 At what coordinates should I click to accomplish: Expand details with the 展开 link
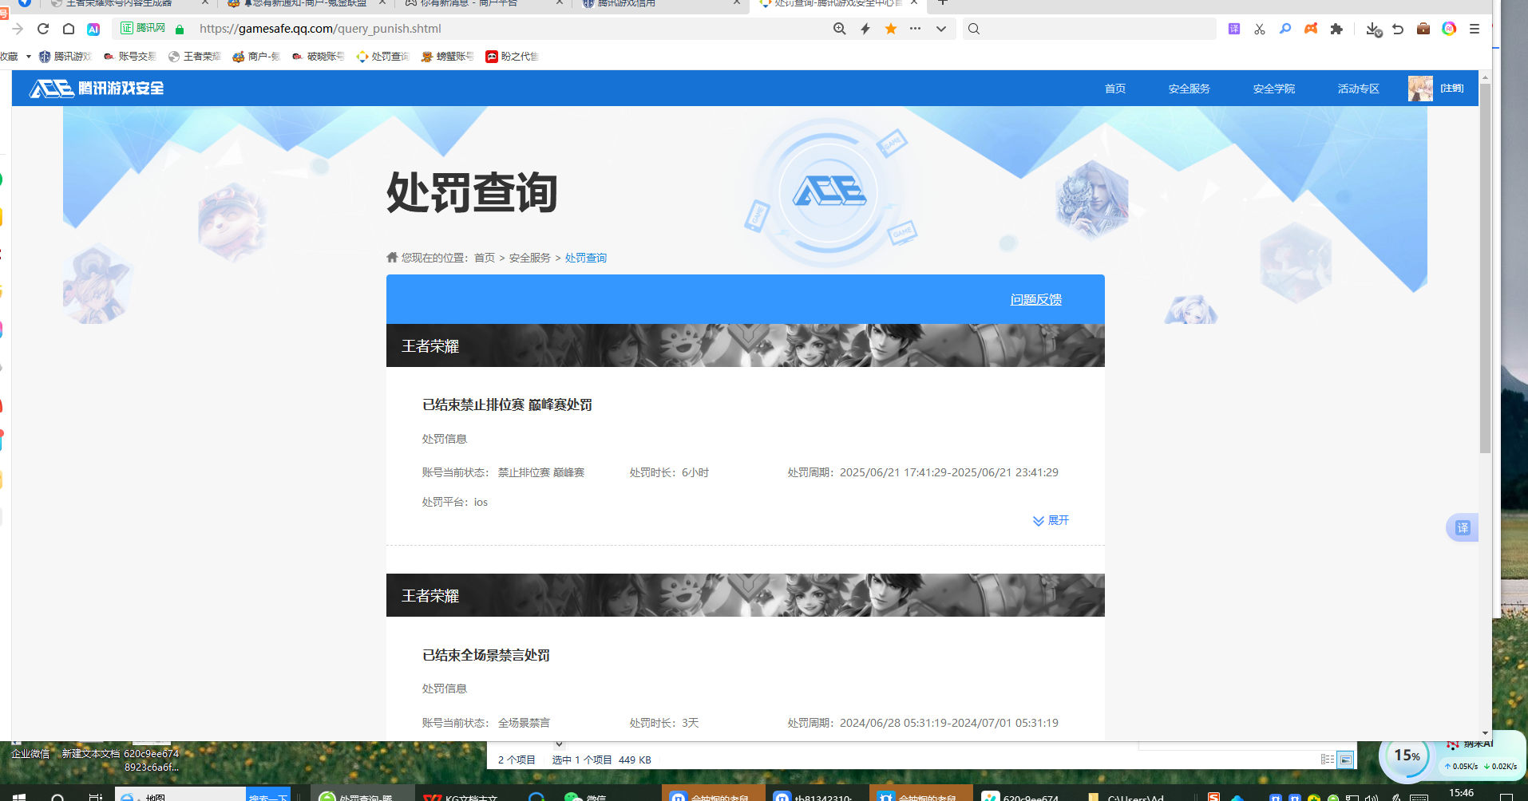[1051, 520]
